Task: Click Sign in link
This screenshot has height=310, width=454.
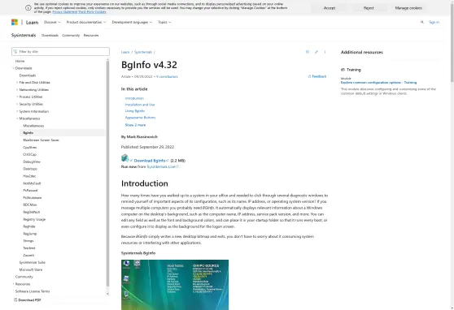Action: tap(434, 22)
